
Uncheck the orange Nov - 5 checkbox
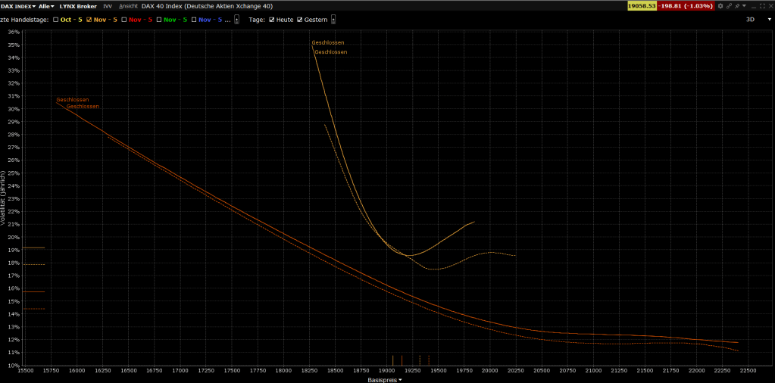[89, 19]
